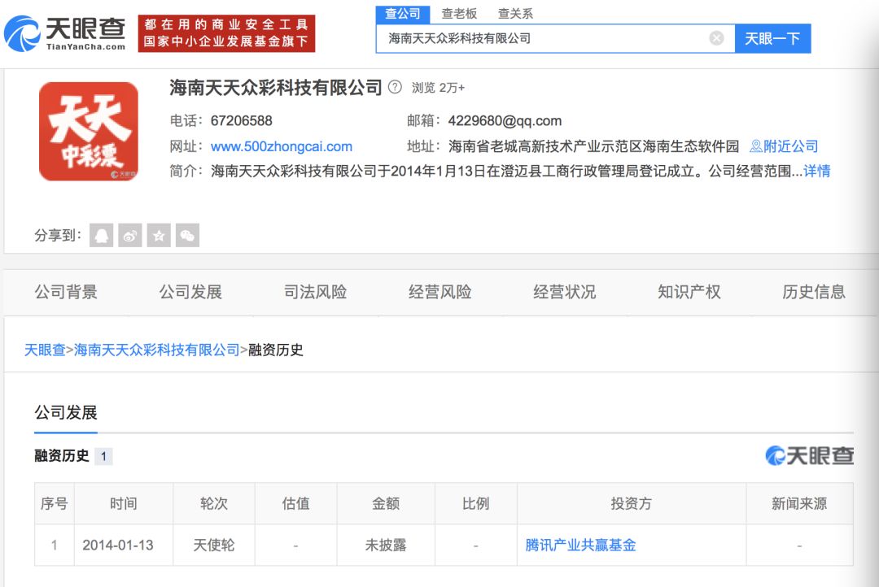Open the 历史信息 navigation tab
The height and width of the screenshot is (587, 879).
(x=814, y=292)
